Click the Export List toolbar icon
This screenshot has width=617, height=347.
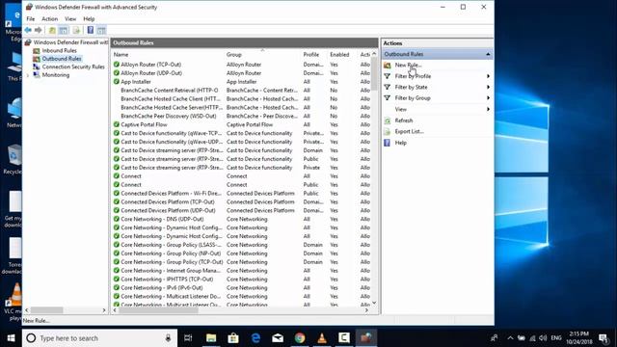(76, 30)
